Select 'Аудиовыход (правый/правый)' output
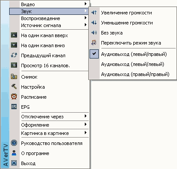 coord(132,74)
